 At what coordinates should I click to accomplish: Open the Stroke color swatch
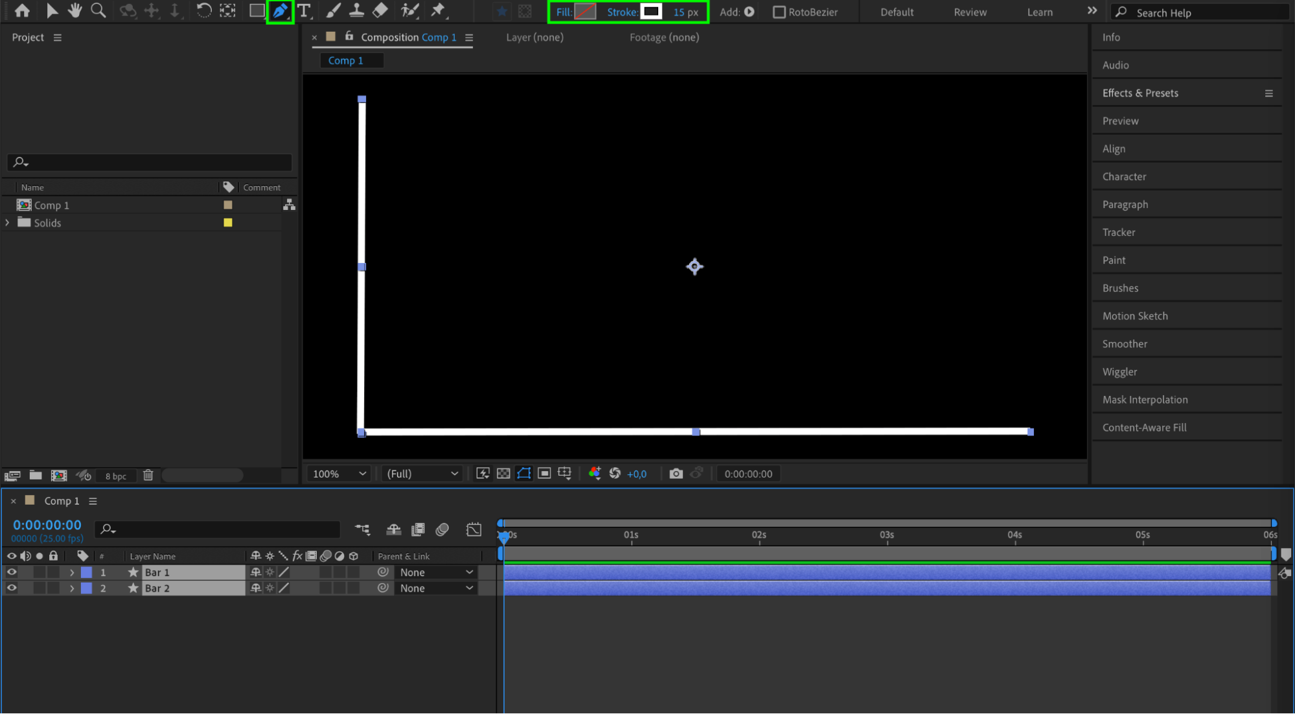(x=651, y=12)
